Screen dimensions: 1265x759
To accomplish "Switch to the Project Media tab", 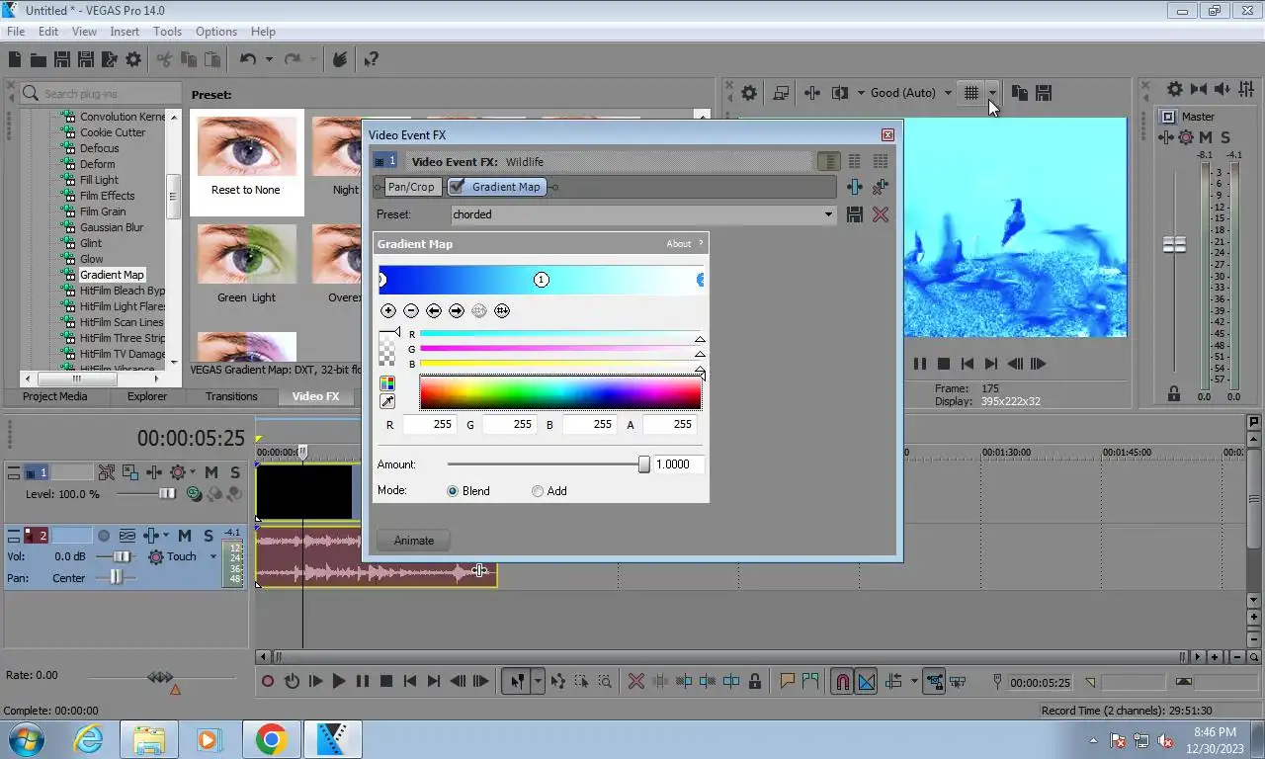I will (55, 396).
